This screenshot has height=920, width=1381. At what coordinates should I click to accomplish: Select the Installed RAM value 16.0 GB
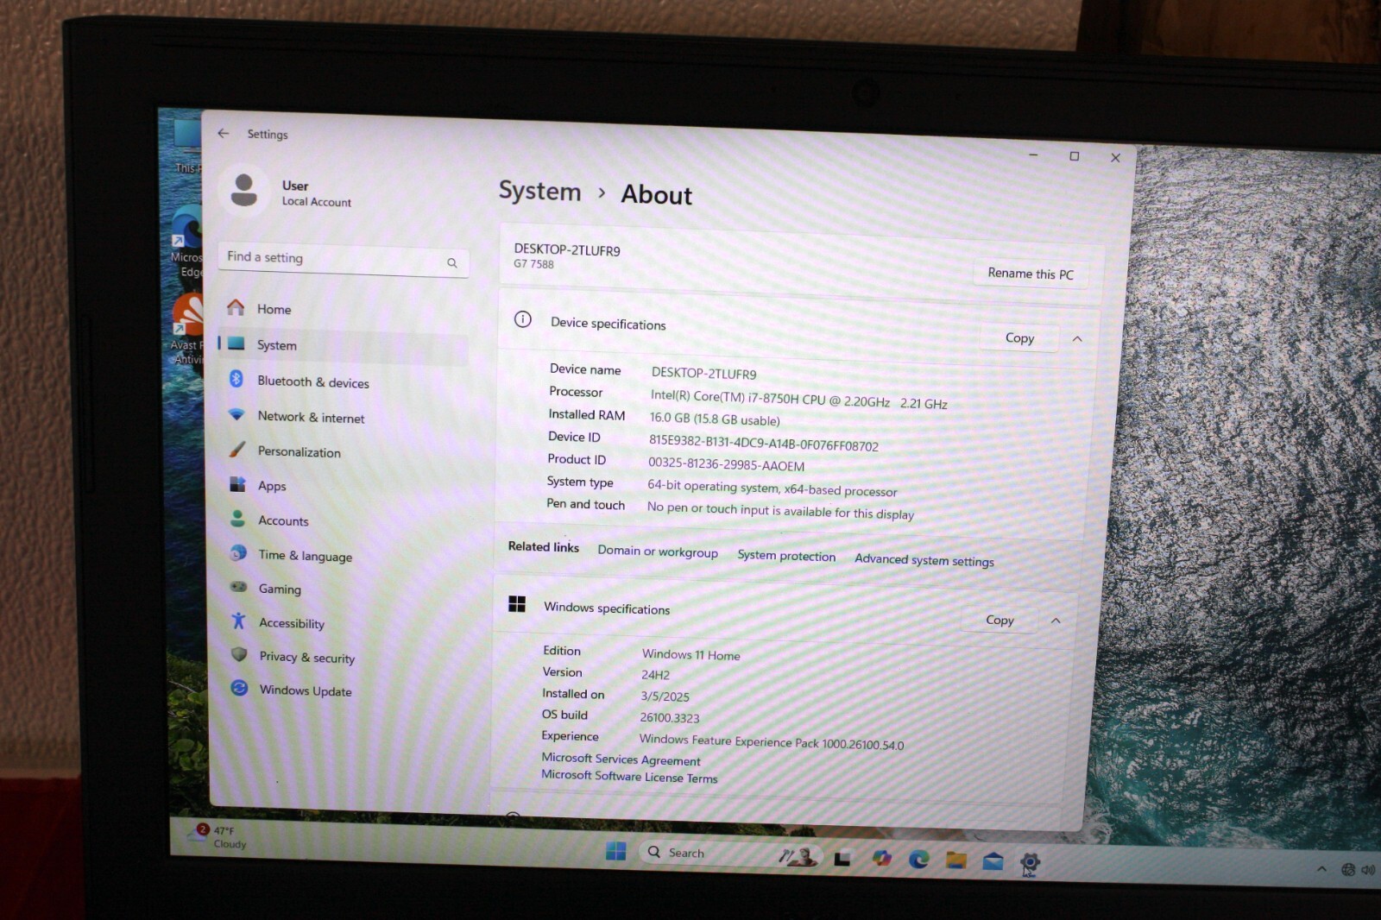click(x=715, y=419)
